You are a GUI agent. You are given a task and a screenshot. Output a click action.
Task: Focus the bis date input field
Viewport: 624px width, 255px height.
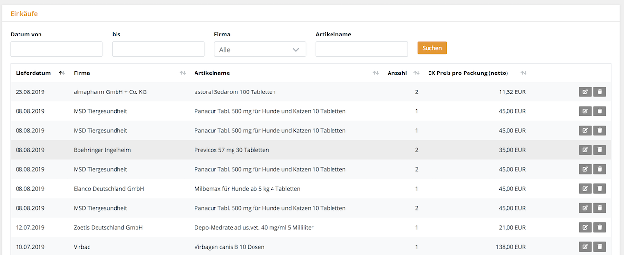(x=158, y=49)
